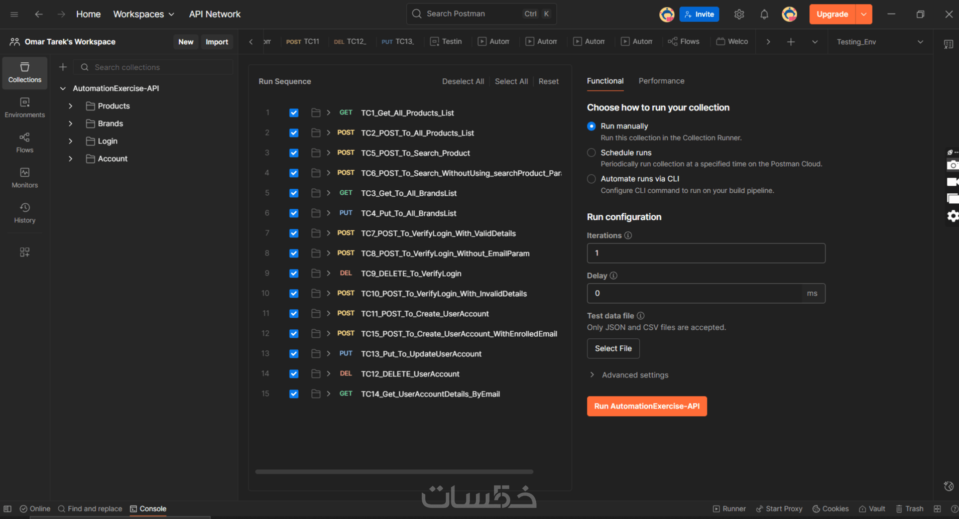959x519 pixels.
Task: Open Vault from the status bar
Action: [x=872, y=508]
